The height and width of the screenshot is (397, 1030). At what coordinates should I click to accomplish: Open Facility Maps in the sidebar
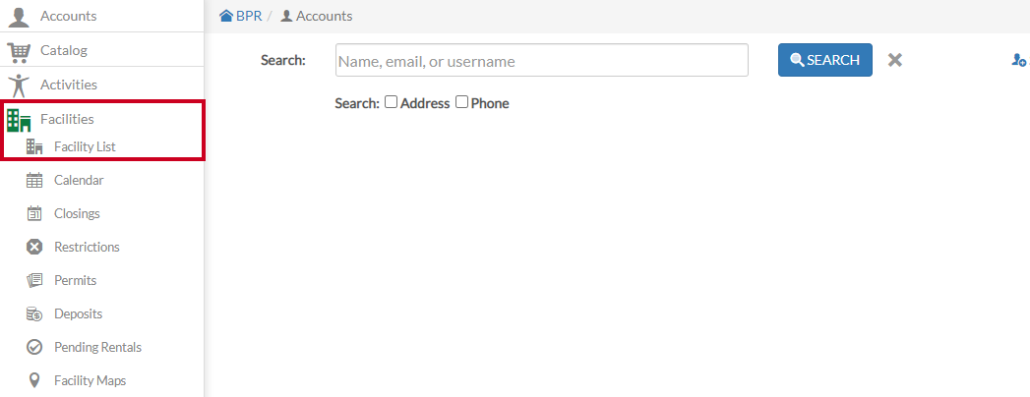pos(90,380)
